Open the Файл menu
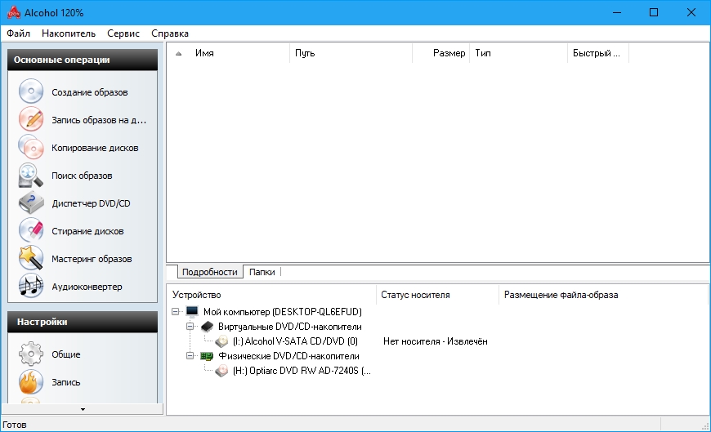711x432 pixels. click(18, 33)
